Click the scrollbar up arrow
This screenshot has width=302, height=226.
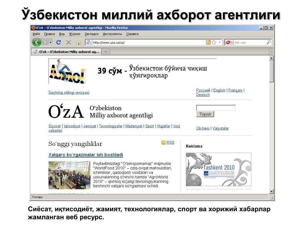[271, 58]
